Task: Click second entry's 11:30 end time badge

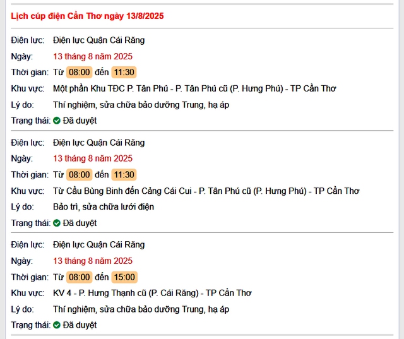Action: pos(124,175)
